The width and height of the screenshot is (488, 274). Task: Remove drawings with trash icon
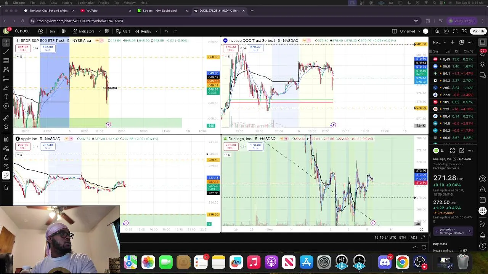pos(6,187)
